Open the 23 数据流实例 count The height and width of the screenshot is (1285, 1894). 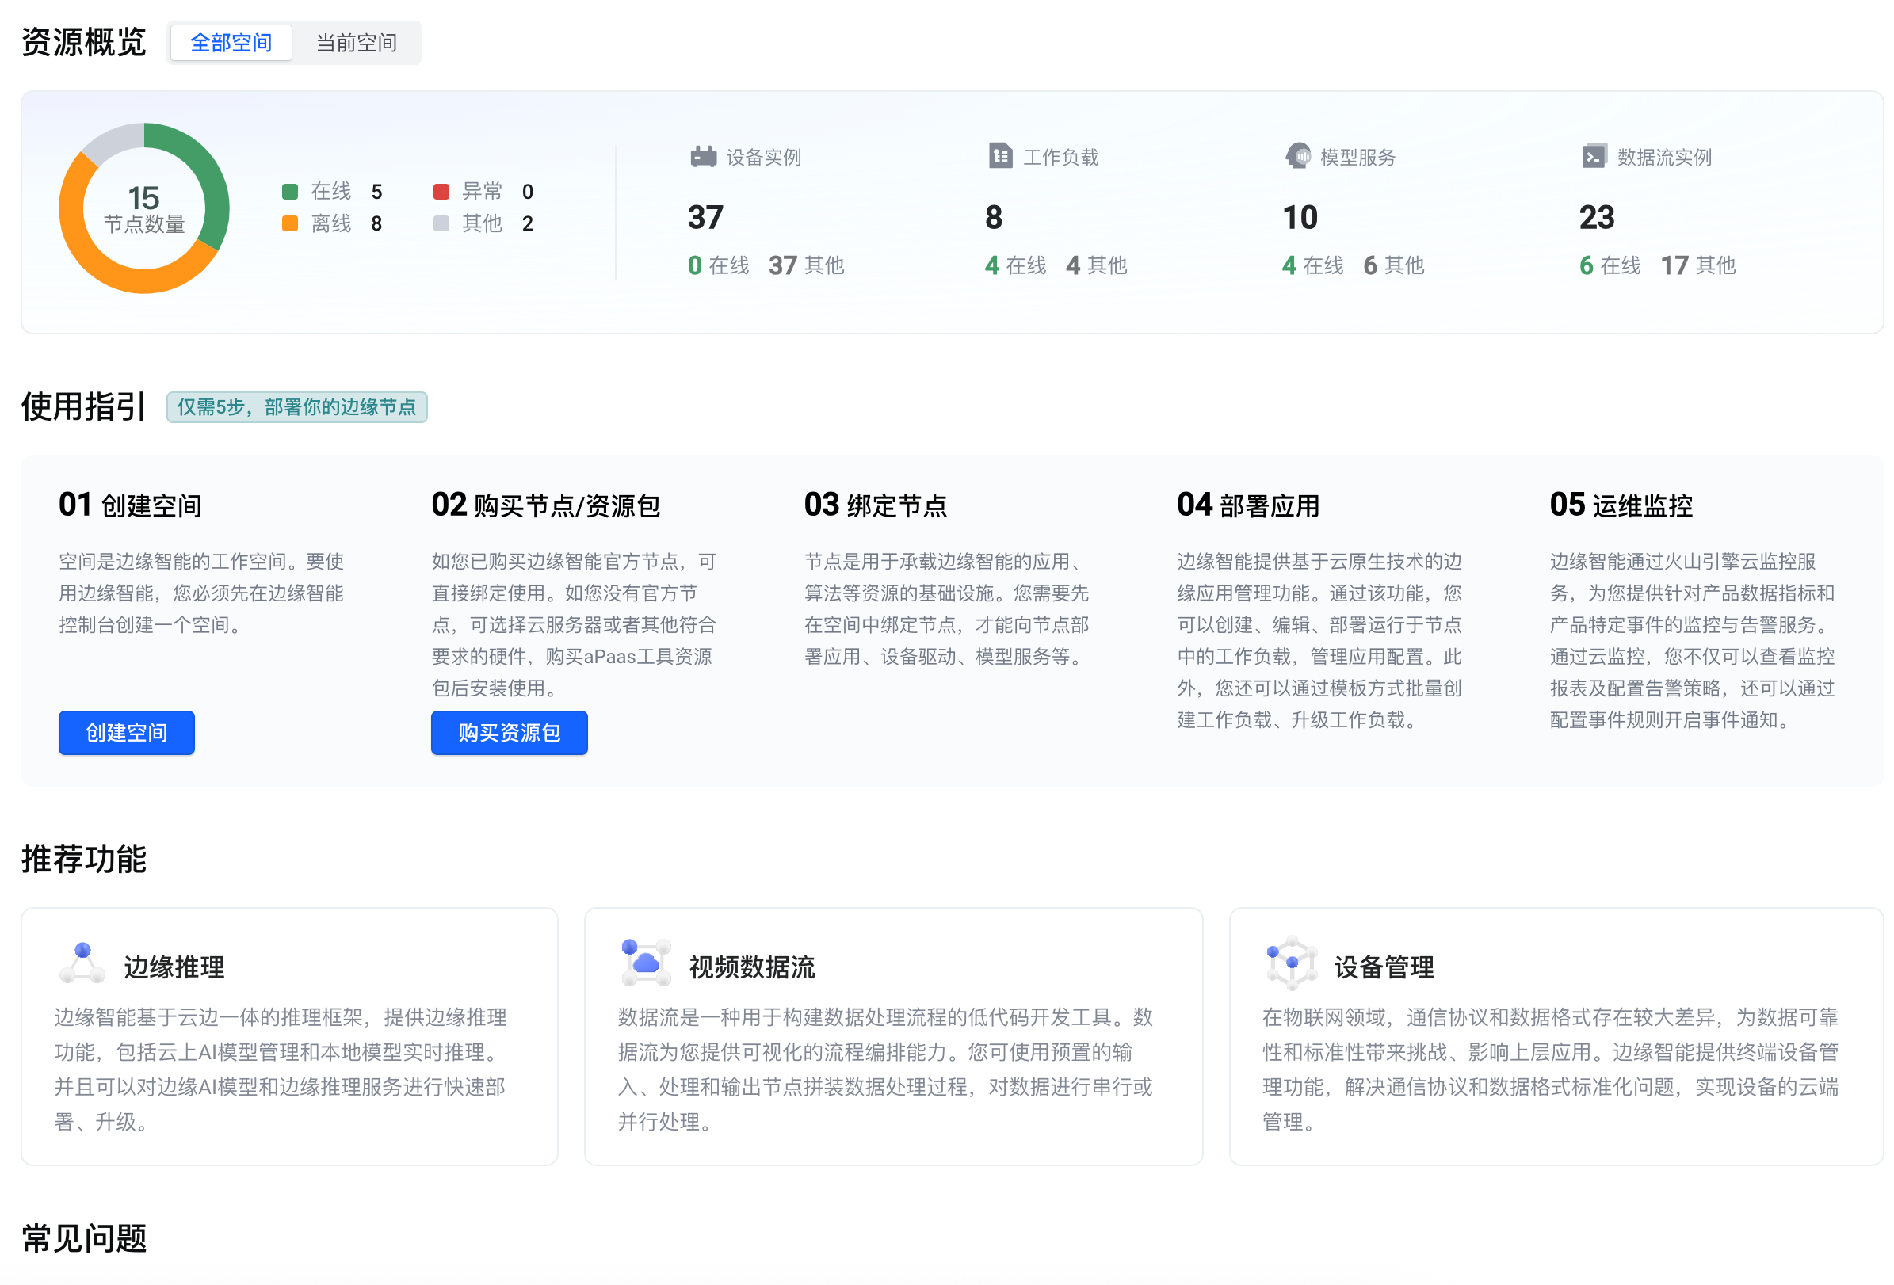1596,218
